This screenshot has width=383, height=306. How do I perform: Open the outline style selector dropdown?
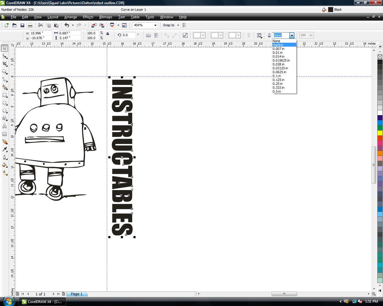(x=217, y=35)
